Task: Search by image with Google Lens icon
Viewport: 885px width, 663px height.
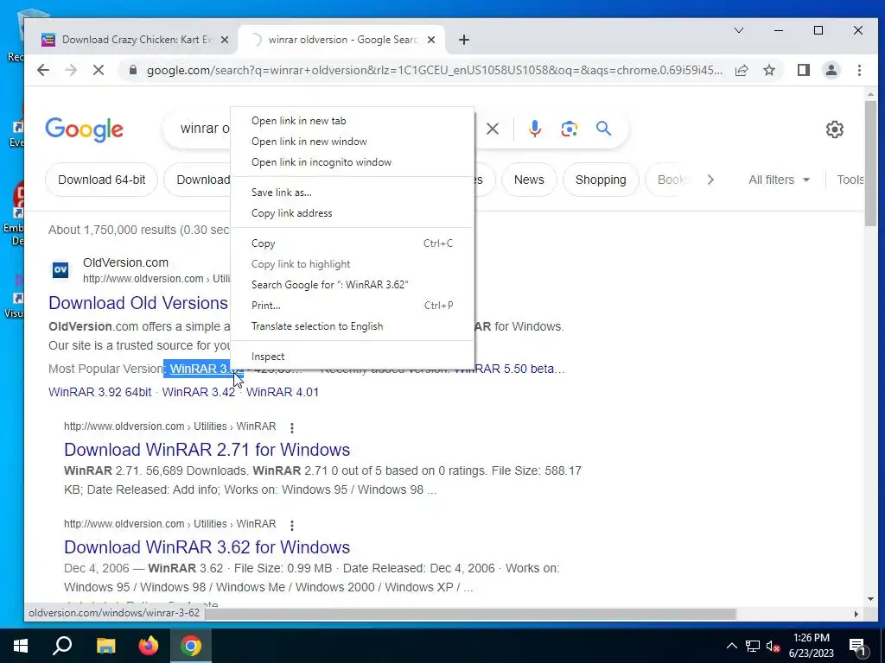Action: coord(569,129)
